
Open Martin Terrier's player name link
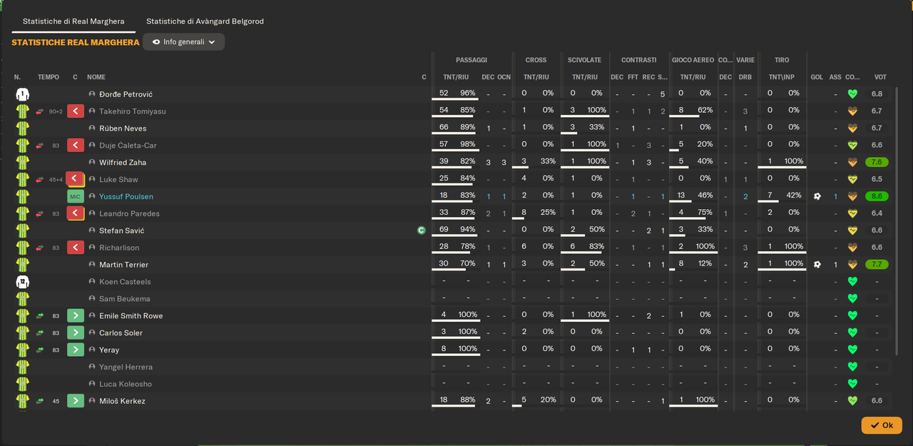tap(124, 265)
